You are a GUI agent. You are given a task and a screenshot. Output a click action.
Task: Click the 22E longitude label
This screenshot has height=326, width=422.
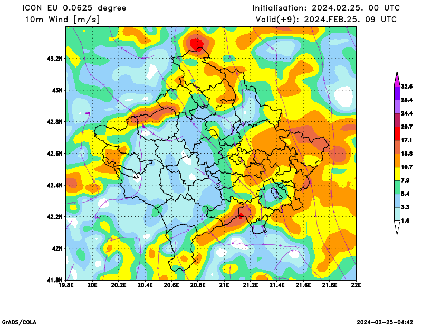click(x=356, y=285)
